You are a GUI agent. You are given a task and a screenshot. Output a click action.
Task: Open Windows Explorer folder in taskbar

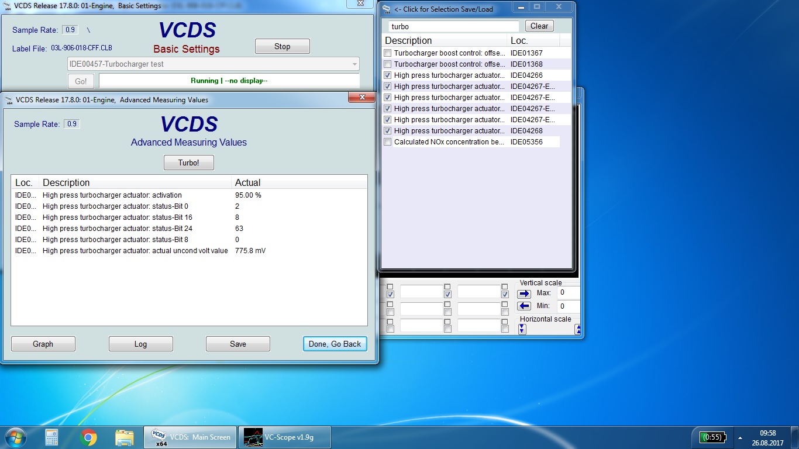coord(124,437)
